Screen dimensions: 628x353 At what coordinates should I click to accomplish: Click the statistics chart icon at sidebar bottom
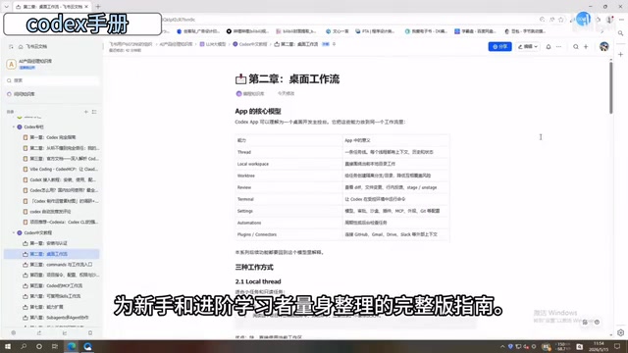tap(65, 333)
